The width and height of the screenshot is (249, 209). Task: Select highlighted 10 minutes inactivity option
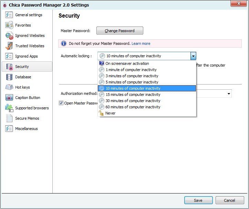click(147, 88)
